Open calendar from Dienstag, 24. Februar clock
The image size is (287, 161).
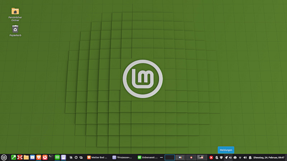pyautogui.click(x=269, y=157)
